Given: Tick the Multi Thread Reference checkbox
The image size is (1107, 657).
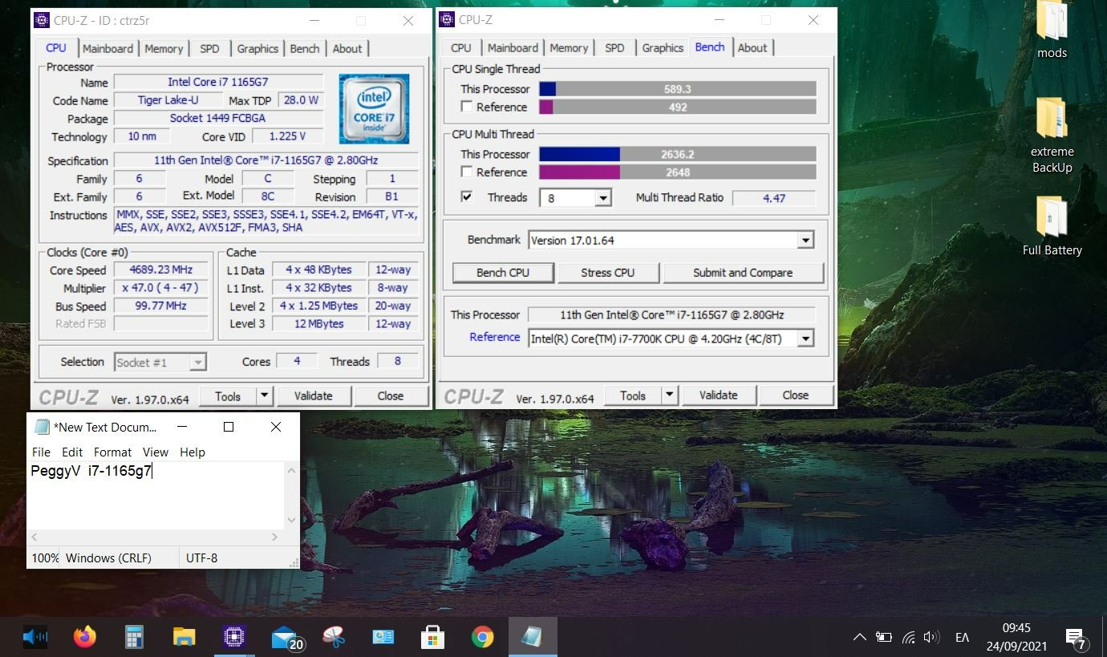Looking at the screenshot, I should coord(467,172).
